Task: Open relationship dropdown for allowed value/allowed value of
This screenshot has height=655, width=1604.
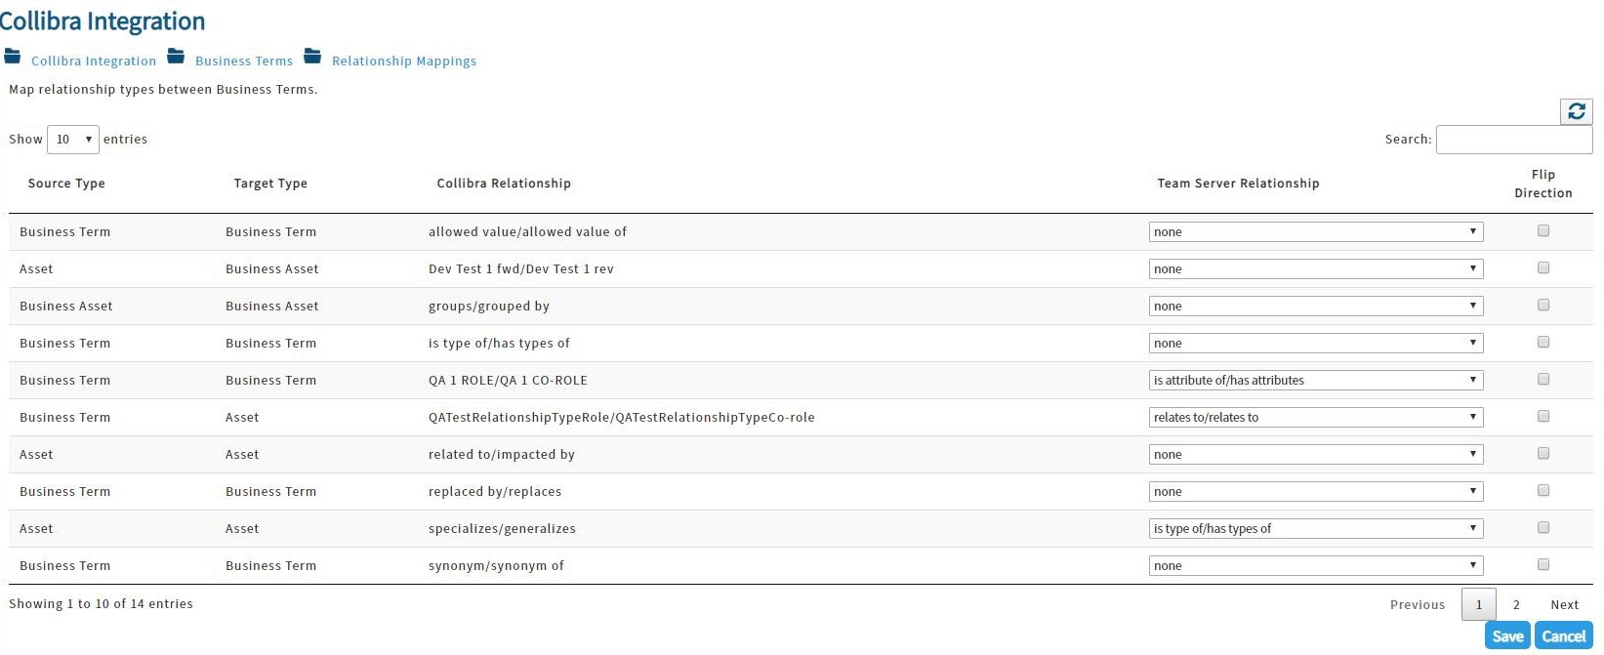Action: coord(1316,231)
